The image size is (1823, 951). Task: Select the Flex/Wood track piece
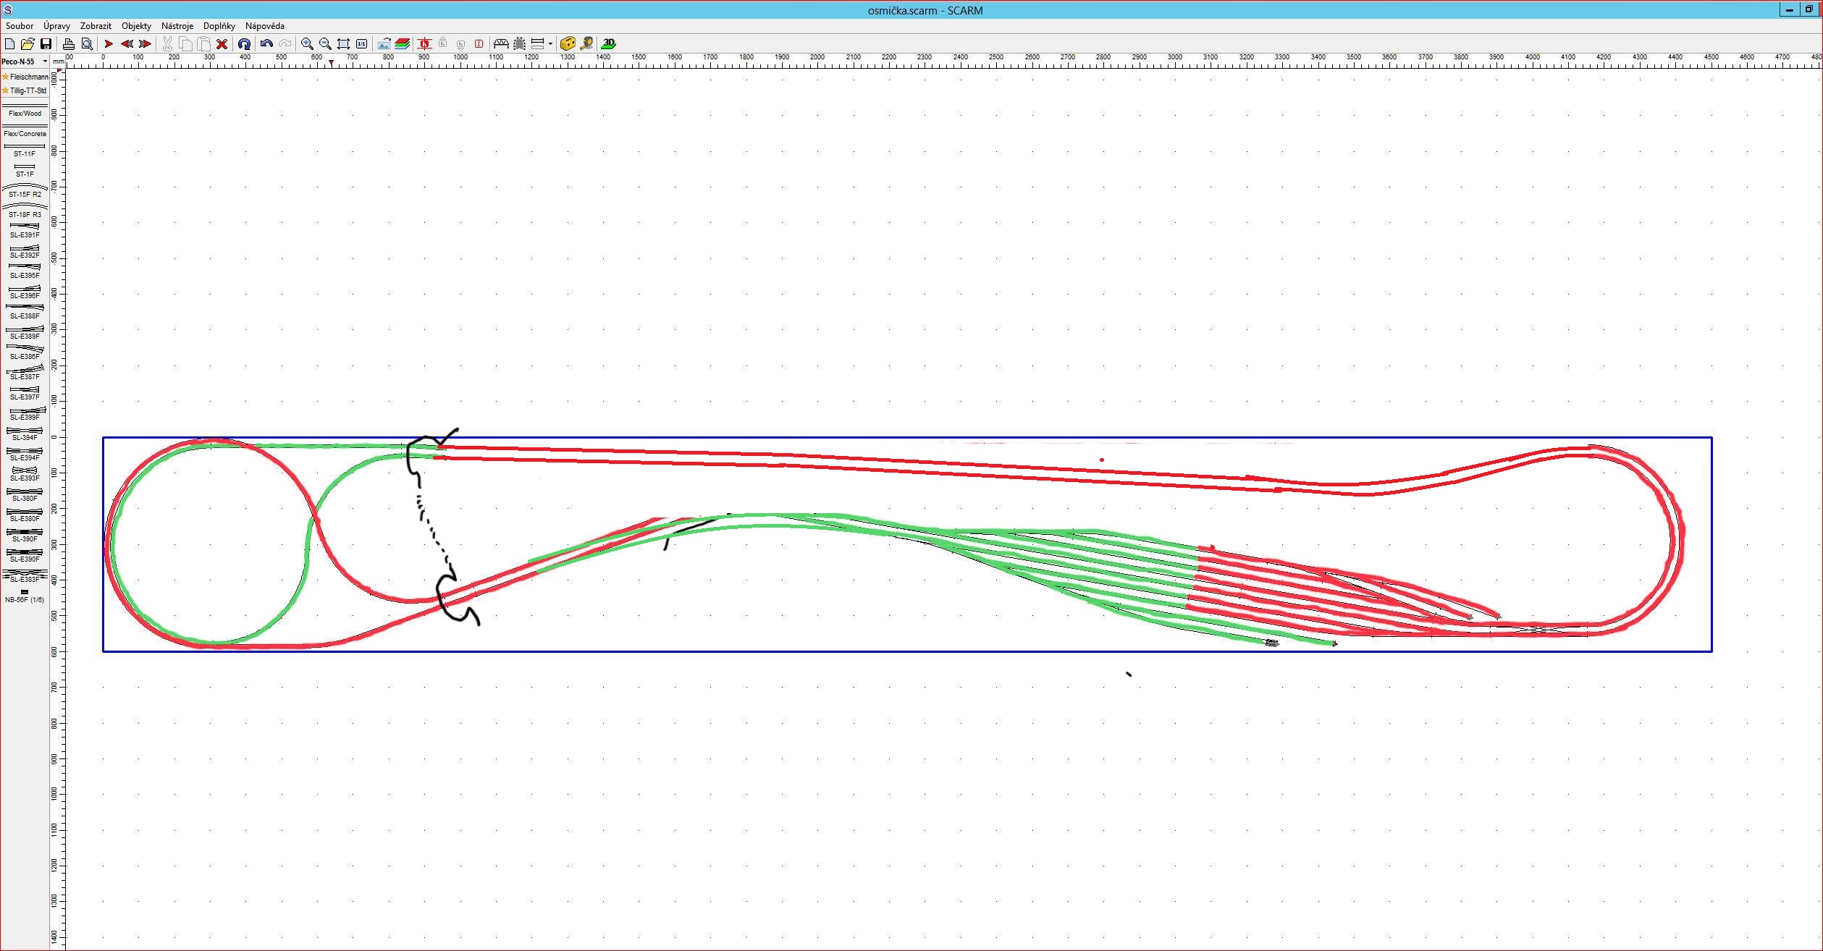pos(25,111)
